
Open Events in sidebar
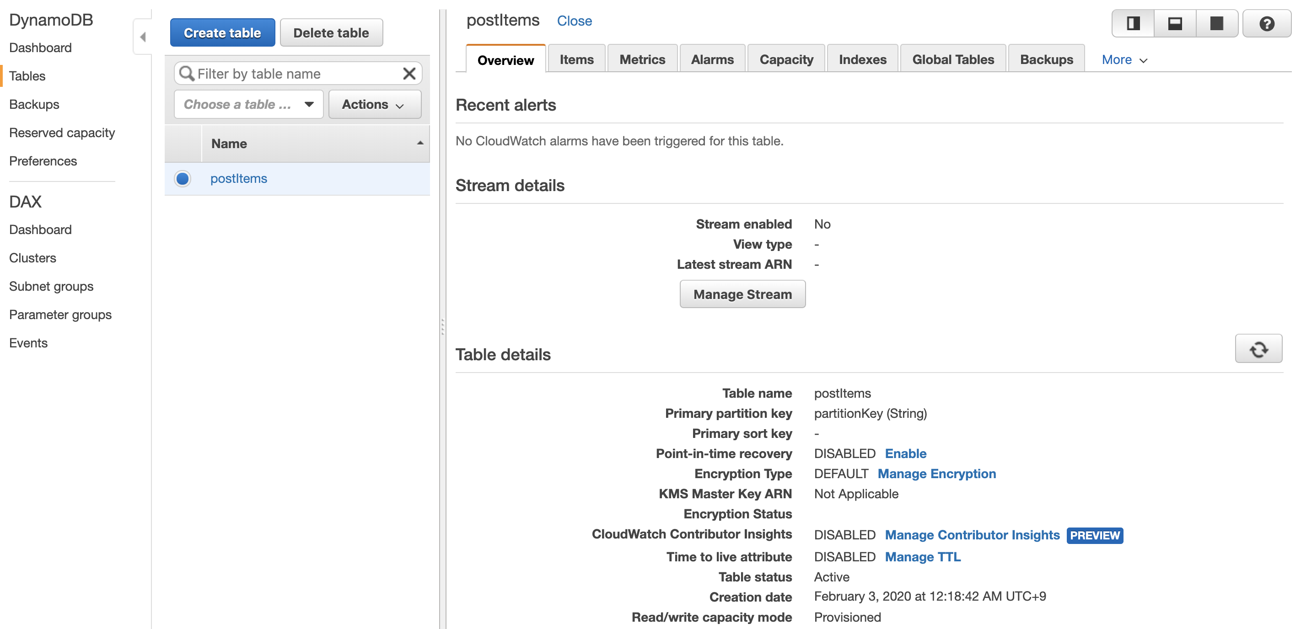28,343
